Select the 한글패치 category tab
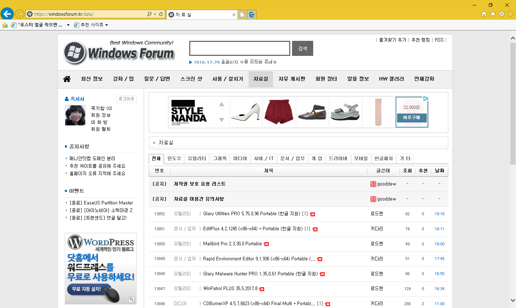Viewport: 516px width, 308px height. click(383, 159)
